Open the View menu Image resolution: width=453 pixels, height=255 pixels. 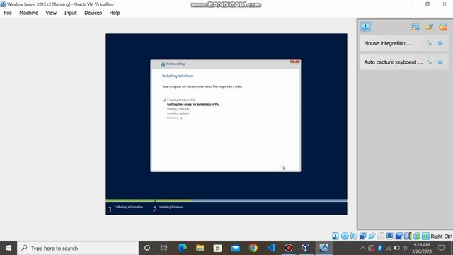coord(51,13)
